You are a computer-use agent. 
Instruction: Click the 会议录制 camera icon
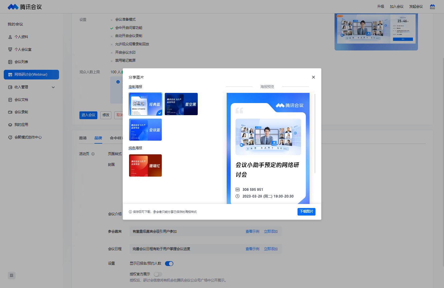(10, 112)
